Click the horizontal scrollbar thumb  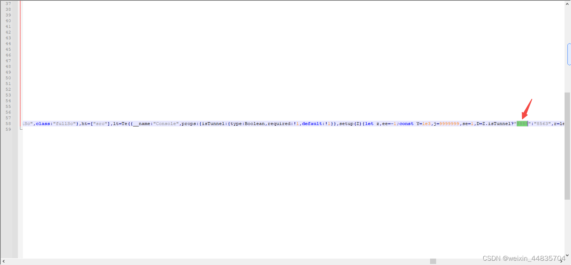pos(433,261)
